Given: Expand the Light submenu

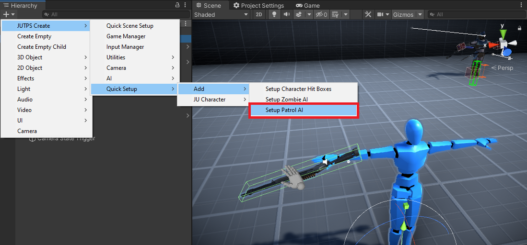Looking at the screenshot, I should 46,89.
